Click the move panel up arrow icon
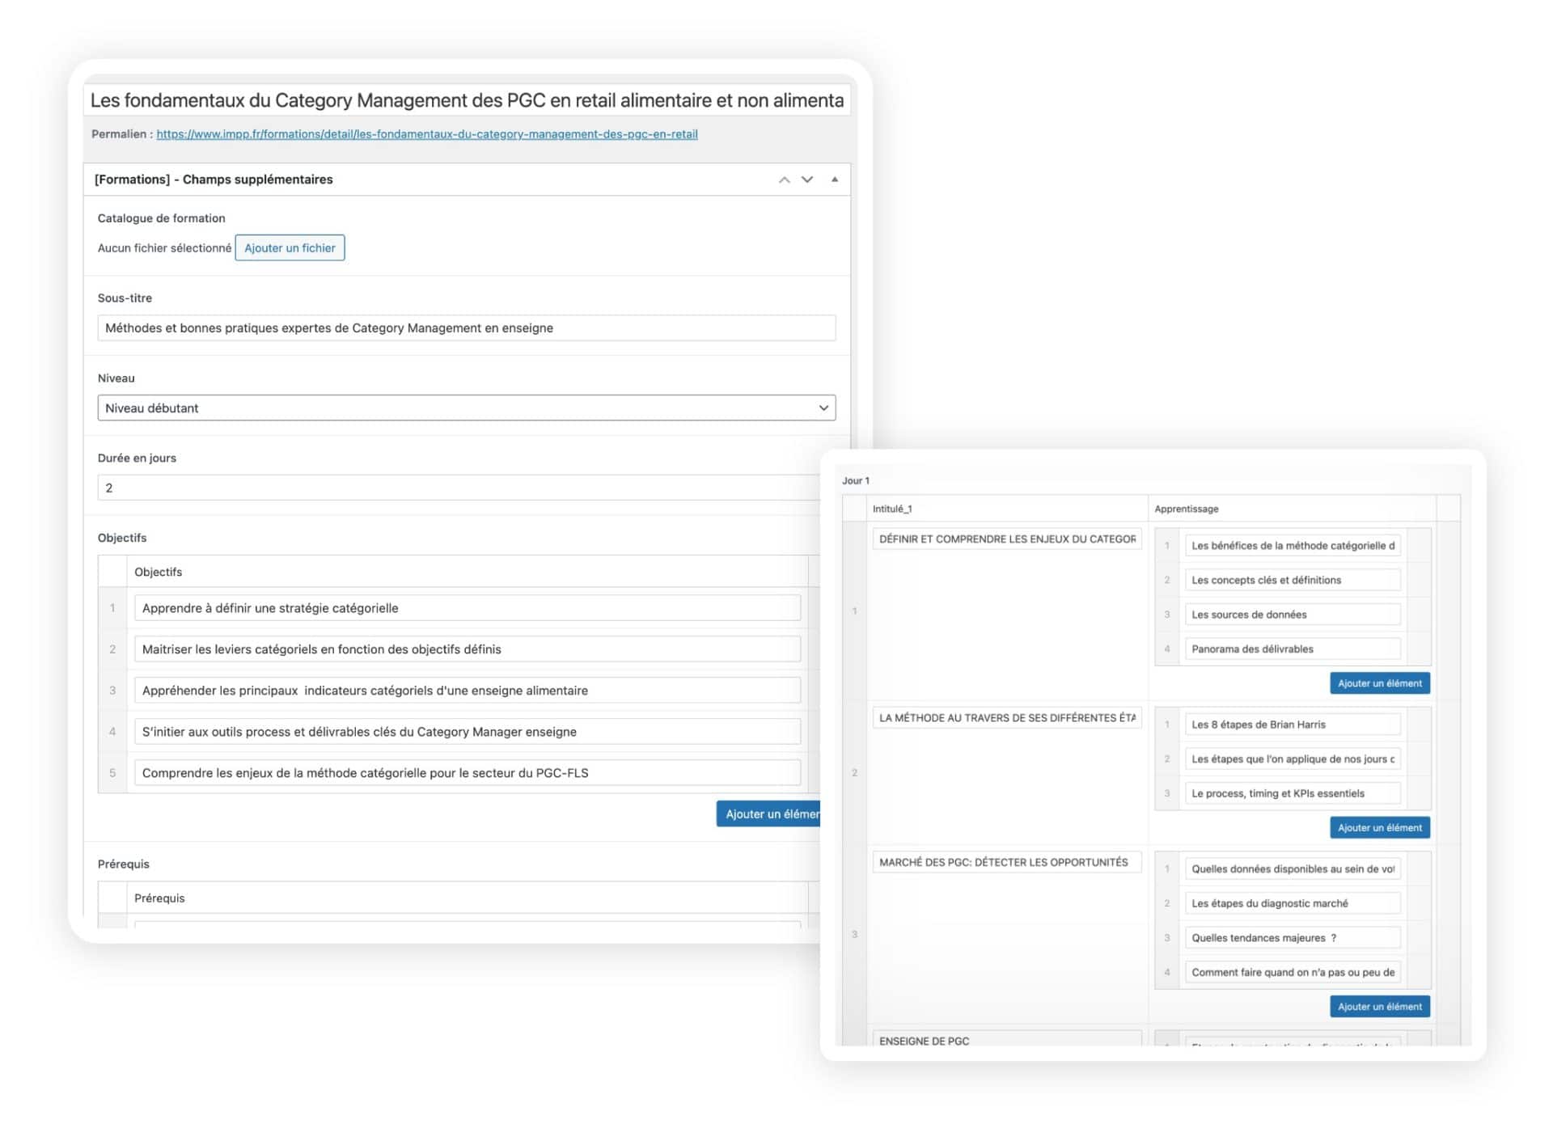Viewport: 1553px width, 1141px height. point(784,180)
